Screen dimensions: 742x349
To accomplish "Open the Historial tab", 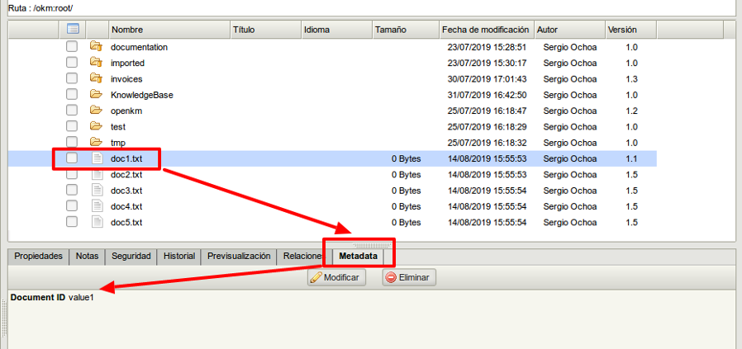I will point(178,257).
